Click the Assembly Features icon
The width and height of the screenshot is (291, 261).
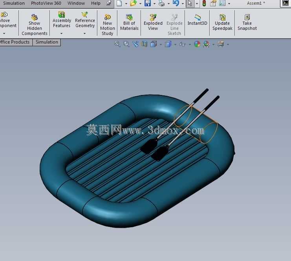tap(61, 15)
